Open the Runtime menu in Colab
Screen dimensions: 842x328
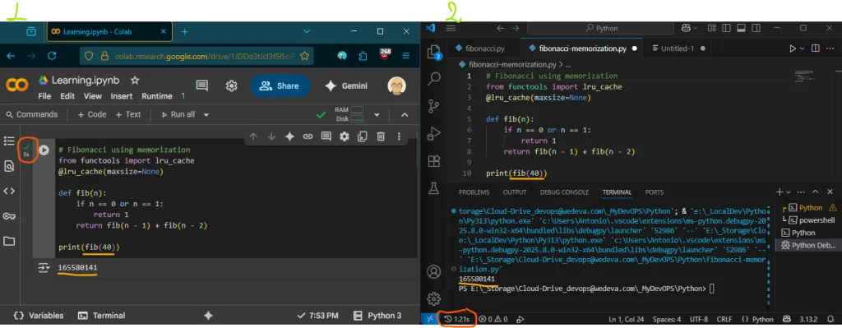click(157, 96)
